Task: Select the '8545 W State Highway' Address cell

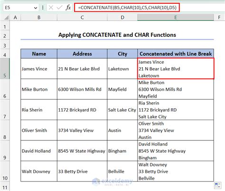Action: [x=82, y=151]
